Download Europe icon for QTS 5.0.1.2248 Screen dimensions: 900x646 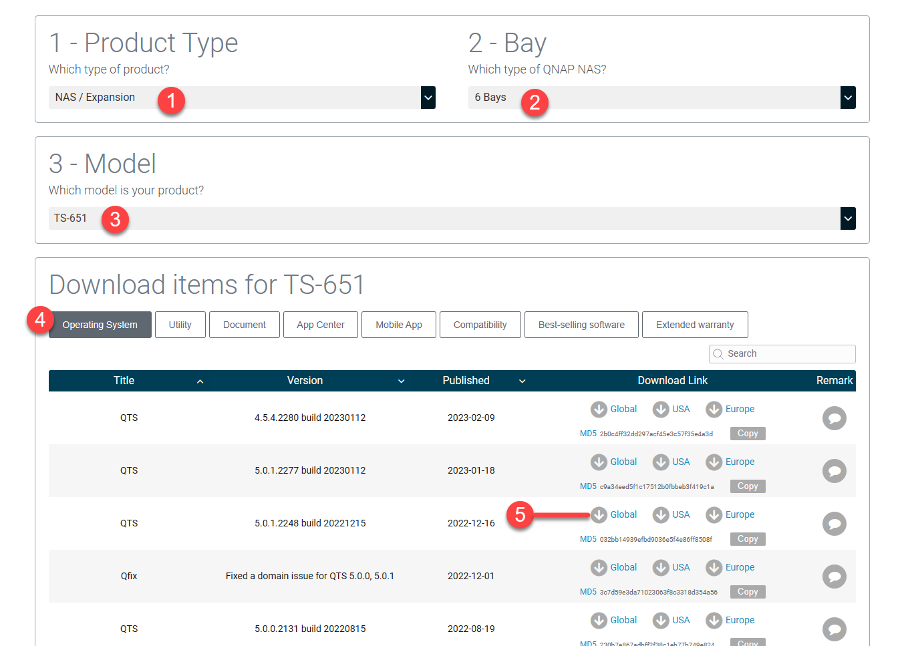(x=714, y=514)
